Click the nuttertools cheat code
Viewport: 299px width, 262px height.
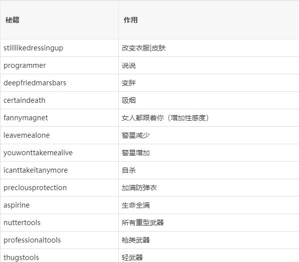coord(22,223)
